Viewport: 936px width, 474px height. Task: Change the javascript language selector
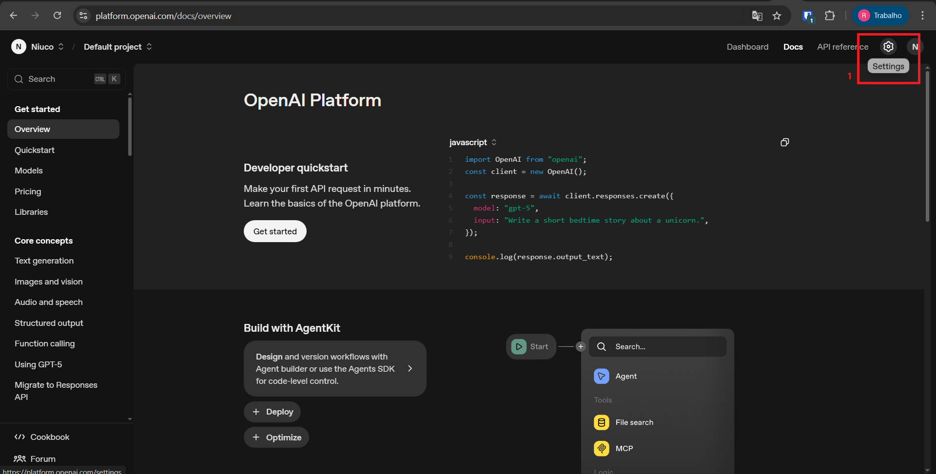tap(473, 142)
